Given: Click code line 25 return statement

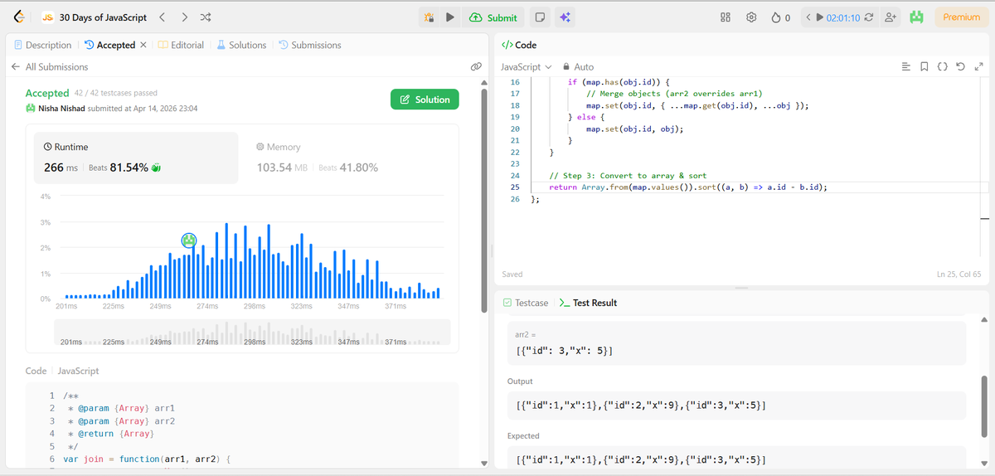Looking at the screenshot, I should (688, 187).
